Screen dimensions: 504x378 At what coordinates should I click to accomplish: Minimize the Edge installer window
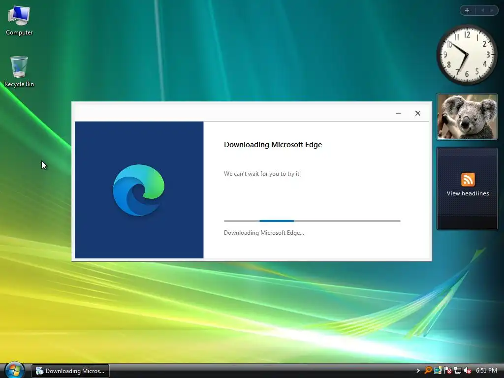[x=398, y=113]
